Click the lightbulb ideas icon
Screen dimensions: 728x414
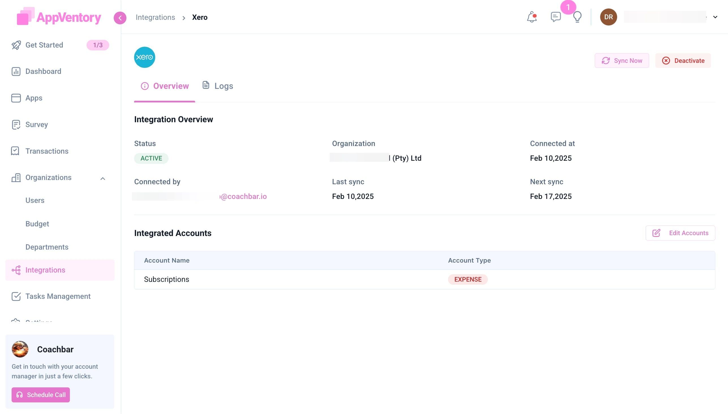[x=577, y=17]
